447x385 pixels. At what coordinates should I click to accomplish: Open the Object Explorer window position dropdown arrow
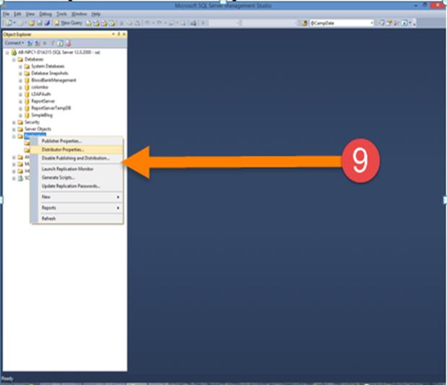click(113, 34)
